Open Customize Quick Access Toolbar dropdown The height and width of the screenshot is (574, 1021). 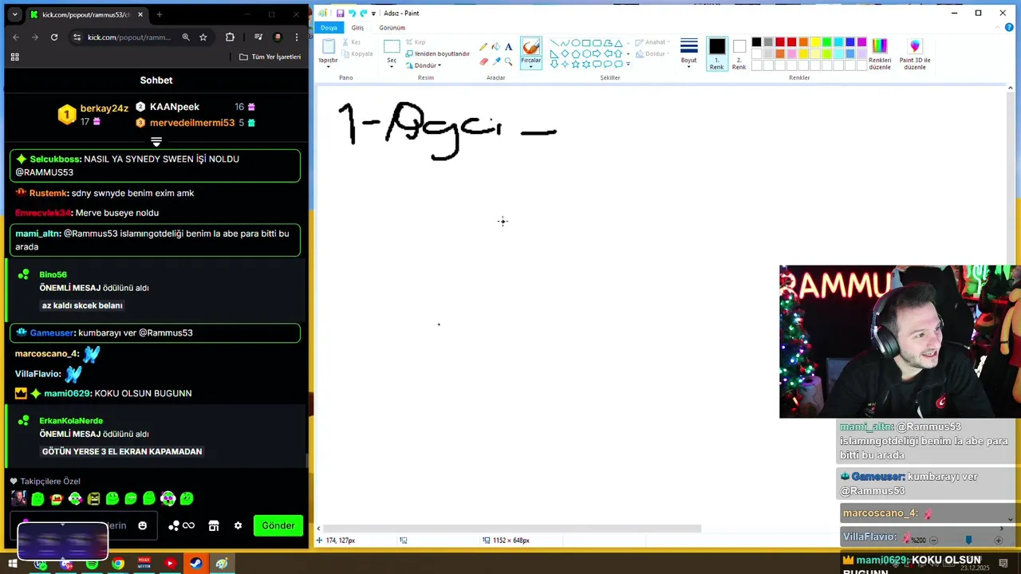tap(373, 14)
